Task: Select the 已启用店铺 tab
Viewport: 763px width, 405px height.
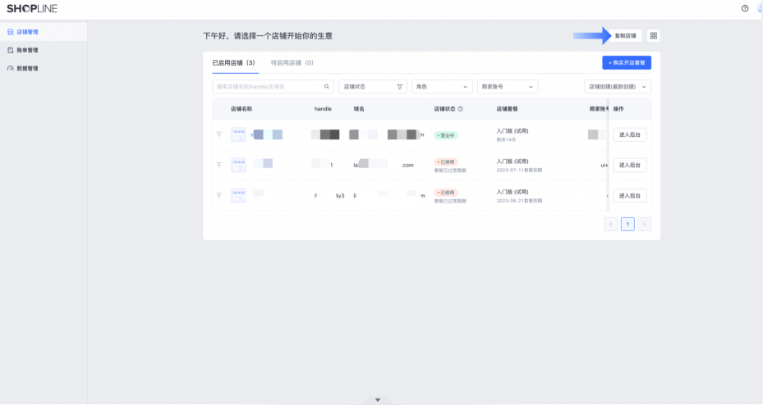Action: coord(233,62)
